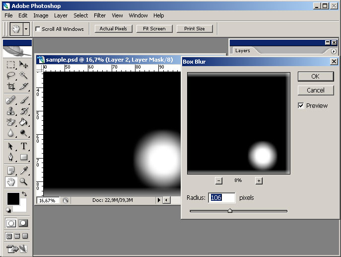
Task: Enable Scroll All Windows checkbox
Action: 38,29
